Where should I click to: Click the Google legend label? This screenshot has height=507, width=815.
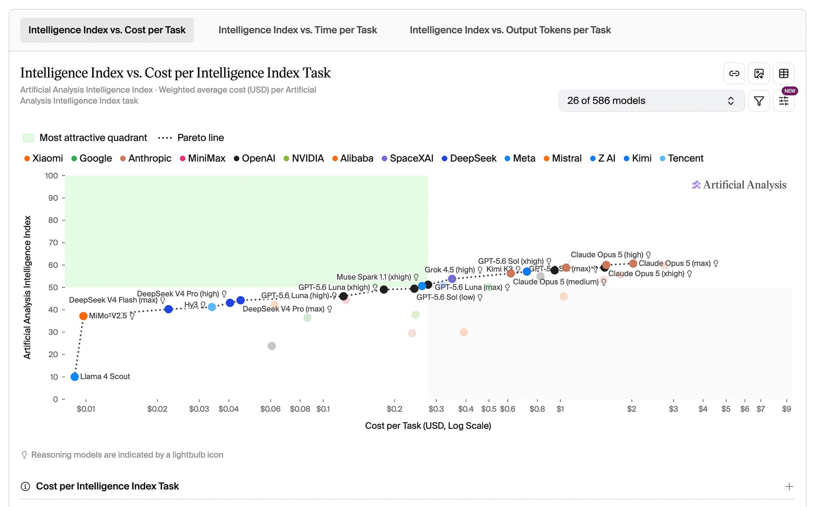click(x=96, y=158)
